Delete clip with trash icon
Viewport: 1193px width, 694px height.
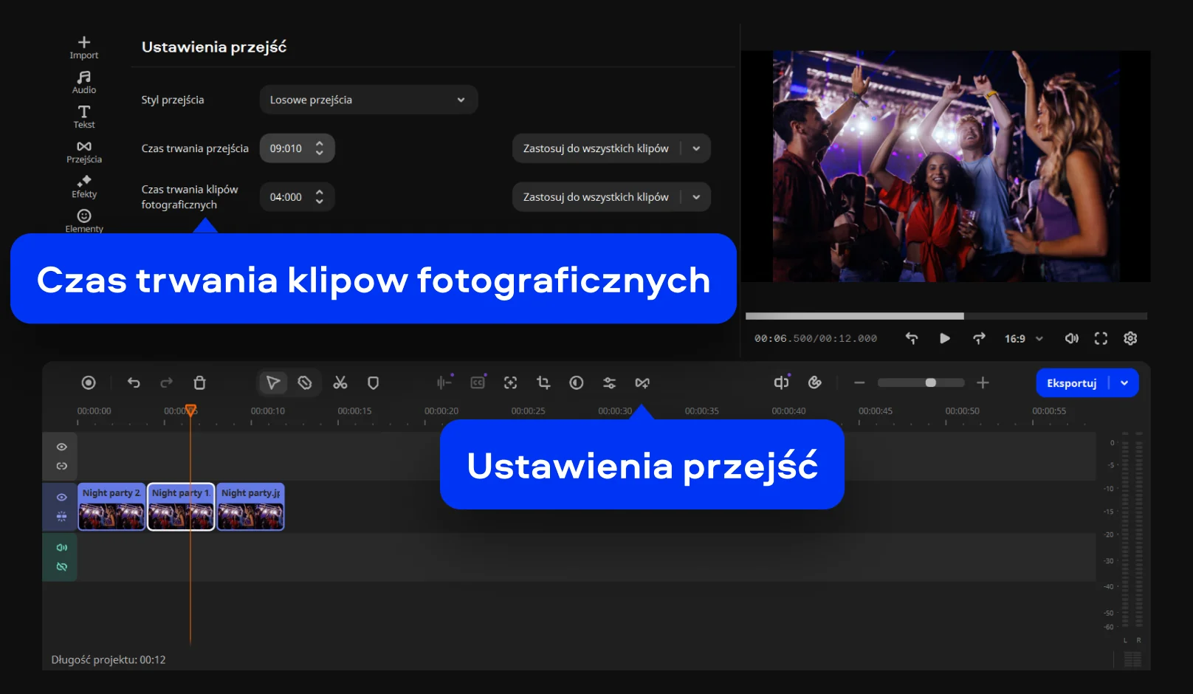[x=199, y=382]
